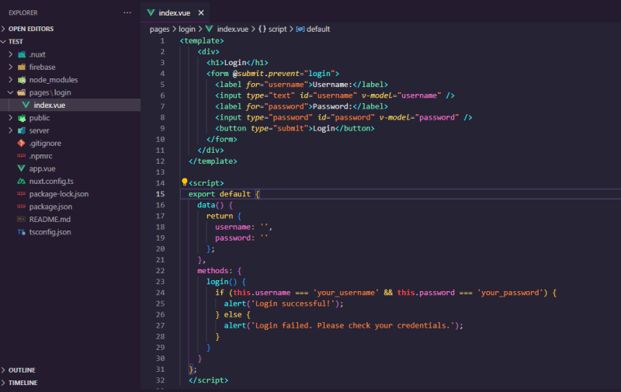Click the icon next to package.json
This screenshot has height=392, width=621.
[x=22, y=206]
